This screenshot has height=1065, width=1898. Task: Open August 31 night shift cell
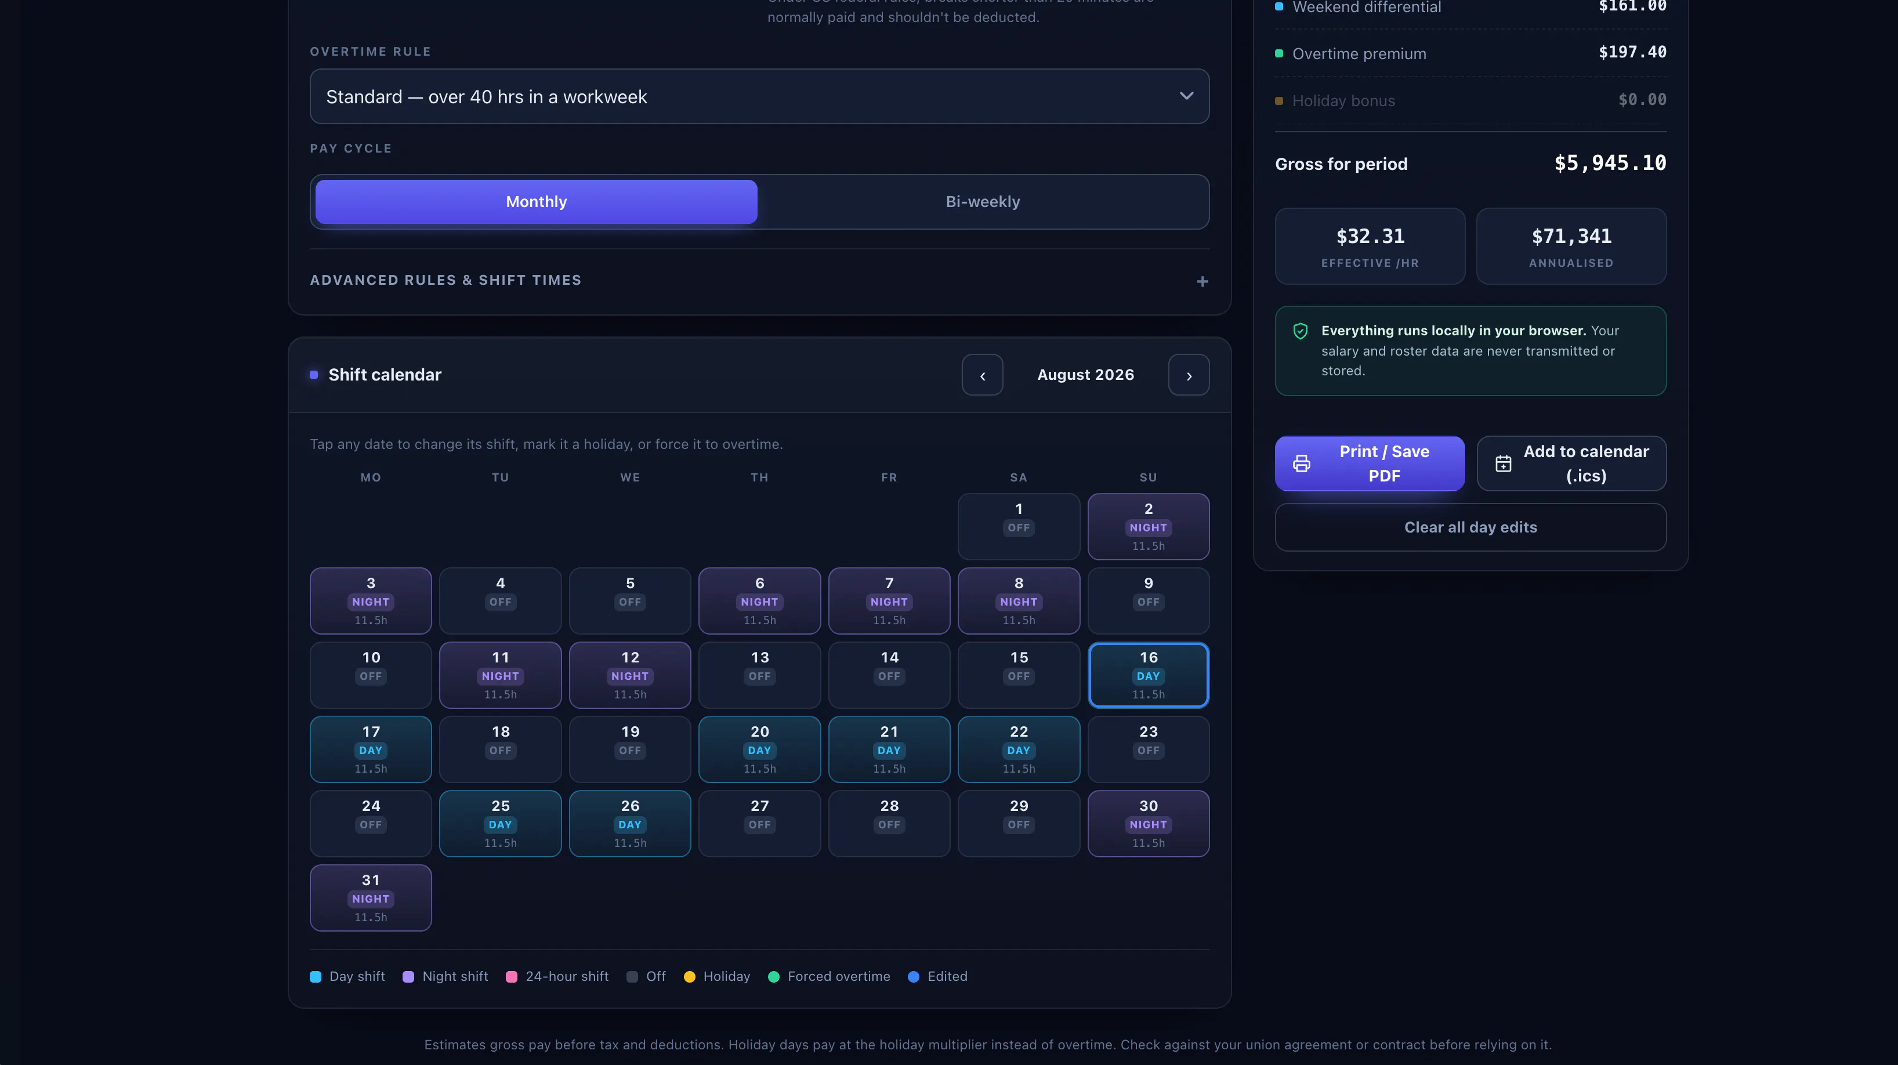point(371,899)
